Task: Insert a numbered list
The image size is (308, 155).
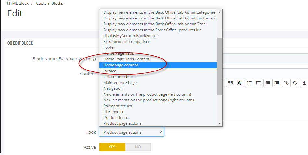Action: click(258, 83)
